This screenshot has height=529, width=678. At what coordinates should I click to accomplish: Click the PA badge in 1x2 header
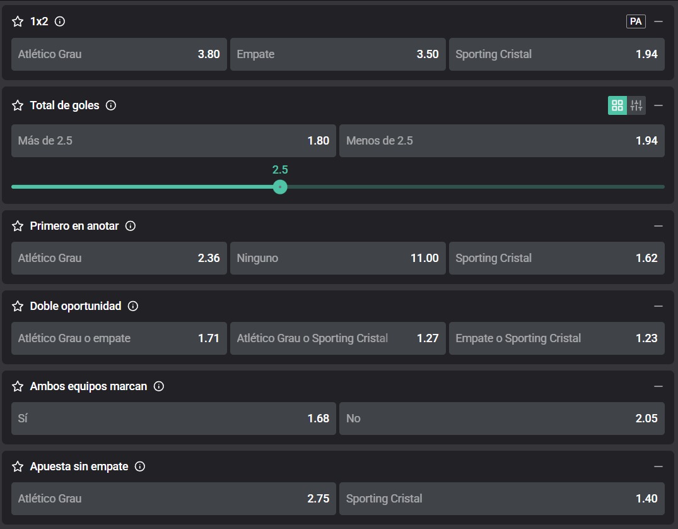click(636, 21)
